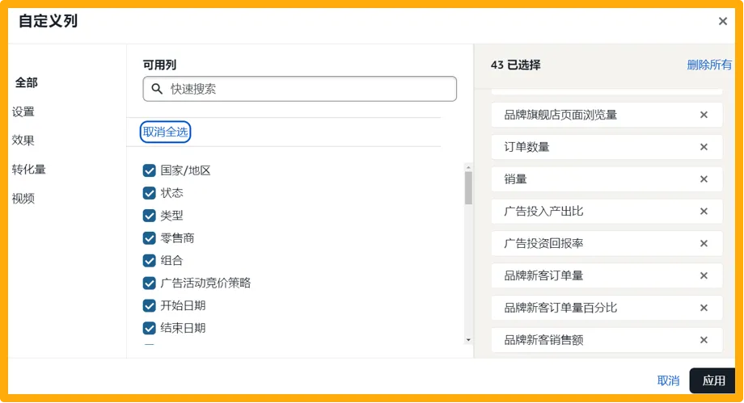Delete 品牌新客订单量百分比 selected column
The width and height of the screenshot is (744, 403).
pos(704,308)
